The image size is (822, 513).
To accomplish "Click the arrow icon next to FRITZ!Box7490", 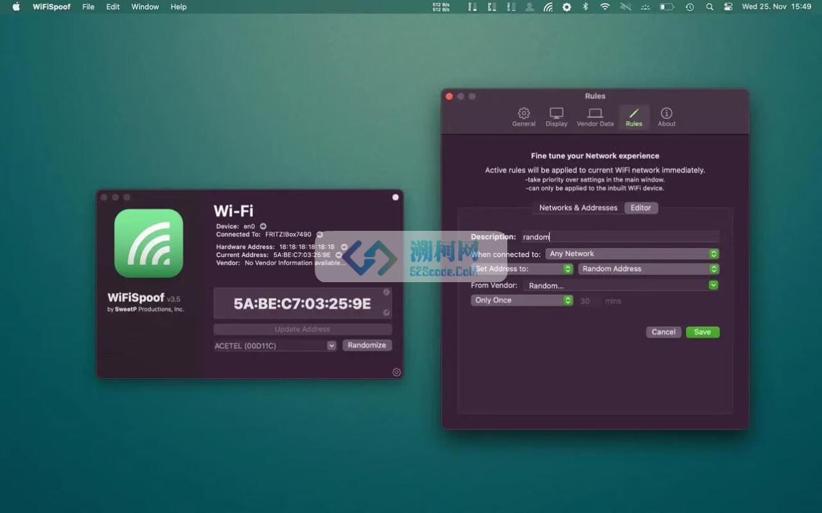I will pos(319,235).
